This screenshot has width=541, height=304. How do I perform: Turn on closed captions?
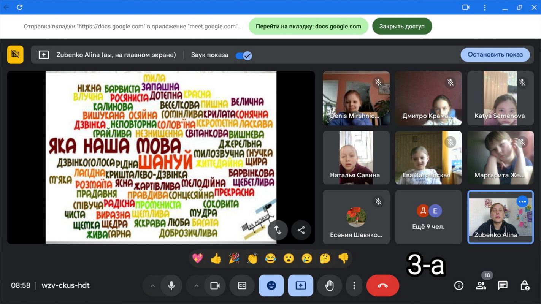point(242,285)
